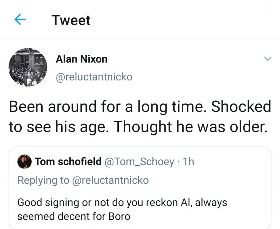Image resolution: width=280 pixels, height=229 pixels.
Task: Go back using the blue arrow
Action: [20, 20]
